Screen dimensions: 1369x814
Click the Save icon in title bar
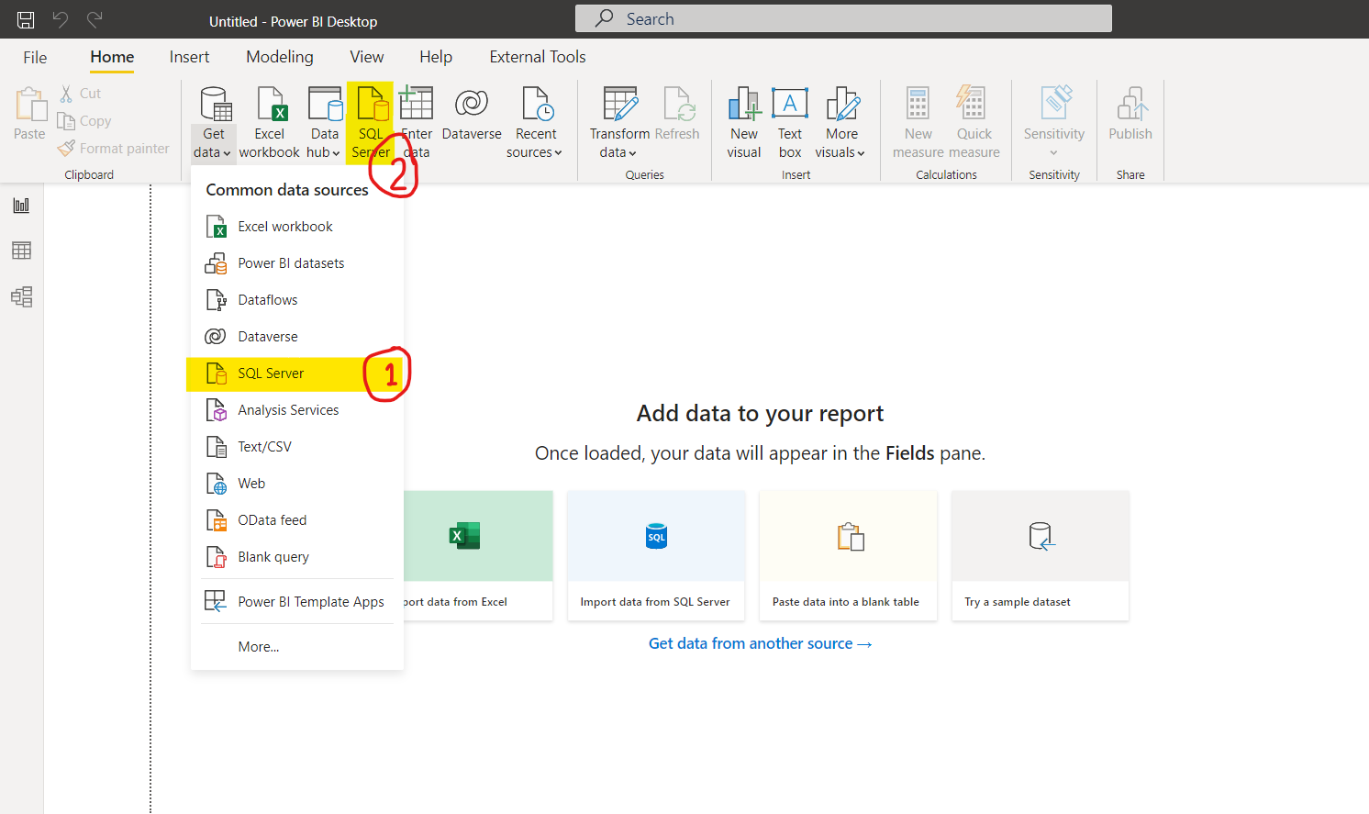(x=26, y=19)
